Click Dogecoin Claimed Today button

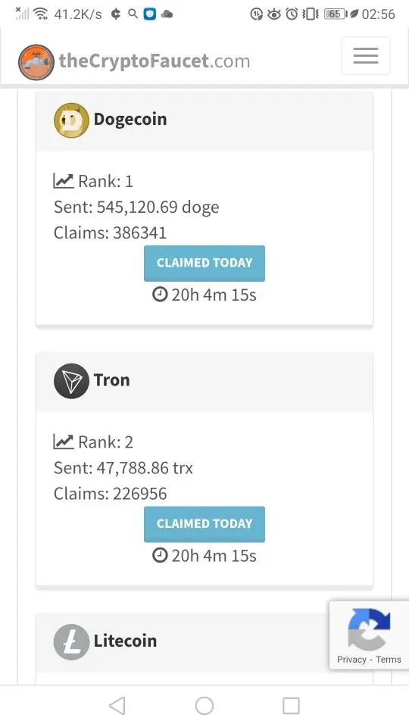pos(204,264)
